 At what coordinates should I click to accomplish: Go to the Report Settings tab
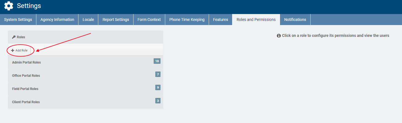[116, 20]
